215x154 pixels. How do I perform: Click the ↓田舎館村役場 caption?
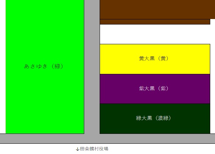92,149
